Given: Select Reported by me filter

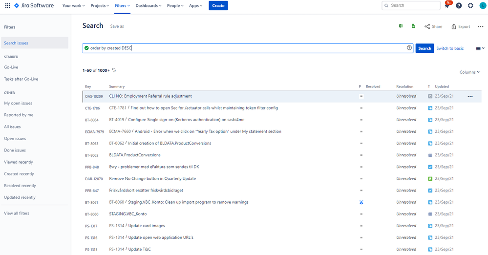Looking at the screenshot, I should pos(19,115).
